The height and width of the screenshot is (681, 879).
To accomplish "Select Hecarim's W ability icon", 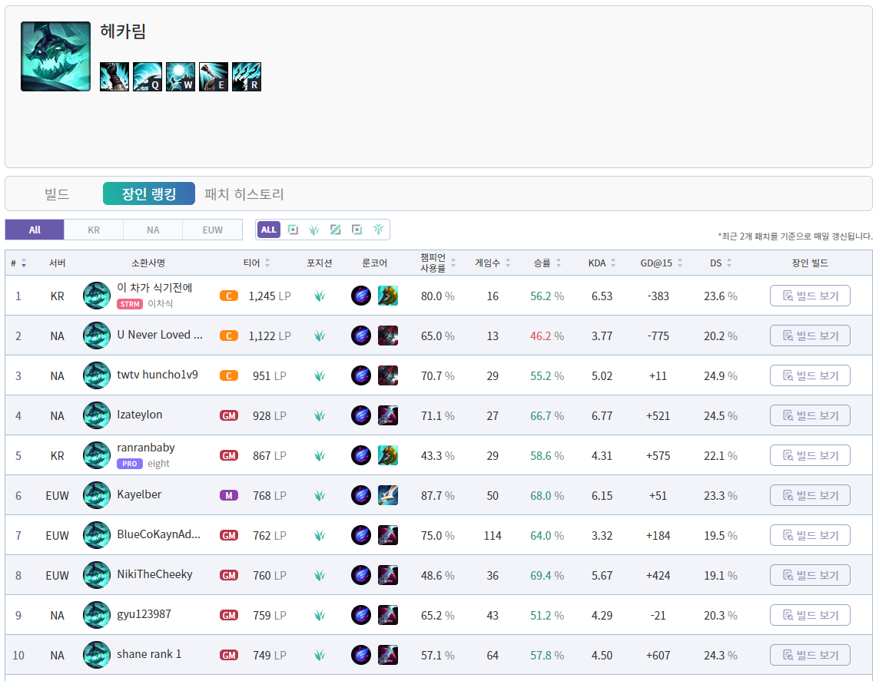I will (181, 77).
